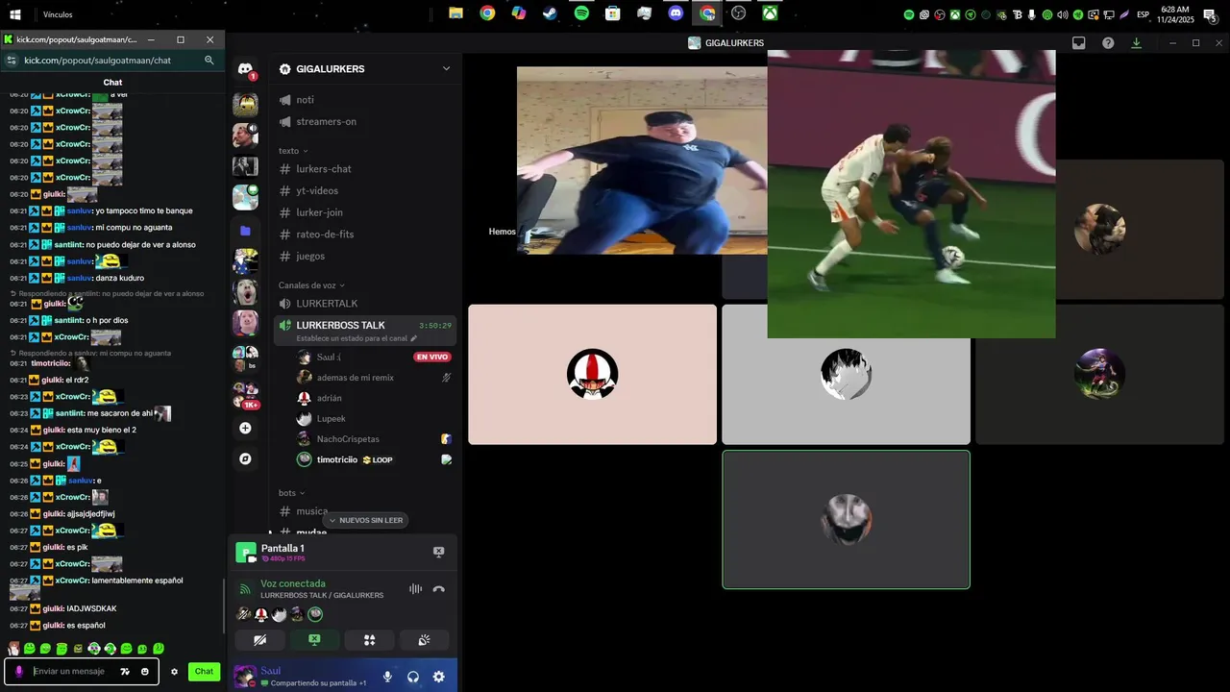Launch an activity from voice panel
This screenshot has height=692, width=1230.
pos(369,640)
